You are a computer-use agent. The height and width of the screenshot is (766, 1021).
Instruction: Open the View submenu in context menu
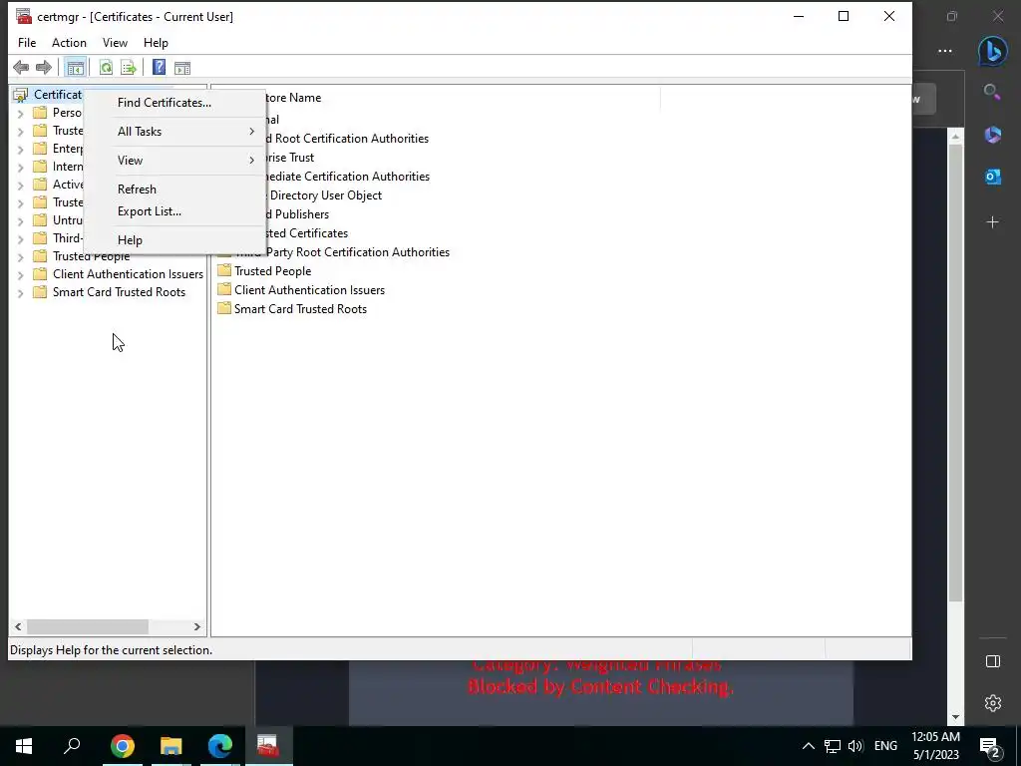click(174, 161)
